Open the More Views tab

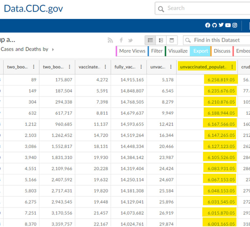[131, 51]
